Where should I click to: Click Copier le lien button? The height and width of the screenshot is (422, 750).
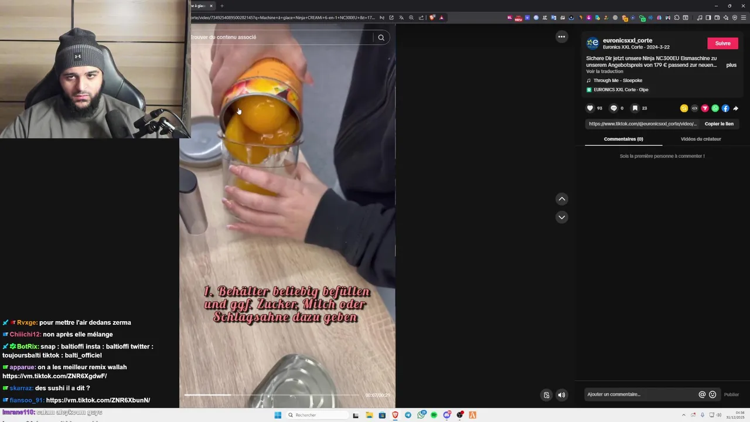[719, 124]
